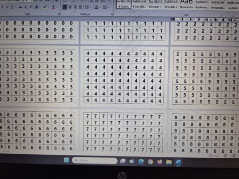Image resolution: width=239 pixels, height=179 pixels.
Task: Open Microsoft Edge from the taskbar
Action: 141,161
